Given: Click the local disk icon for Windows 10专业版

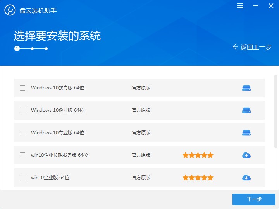Looking at the screenshot, I should tap(246, 133).
